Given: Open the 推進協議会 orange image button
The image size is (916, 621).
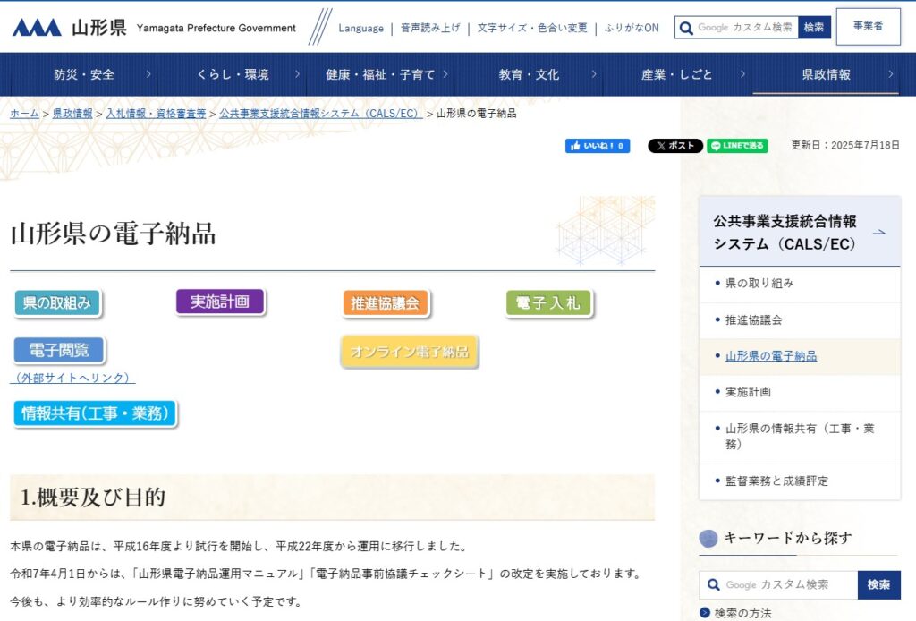Looking at the screenshot, I should (x=385, y=303).
